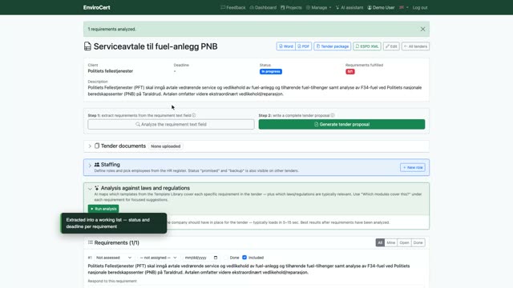Open the date picker calendar icon
The image size is (513, 288).
(x=216, y=258)
